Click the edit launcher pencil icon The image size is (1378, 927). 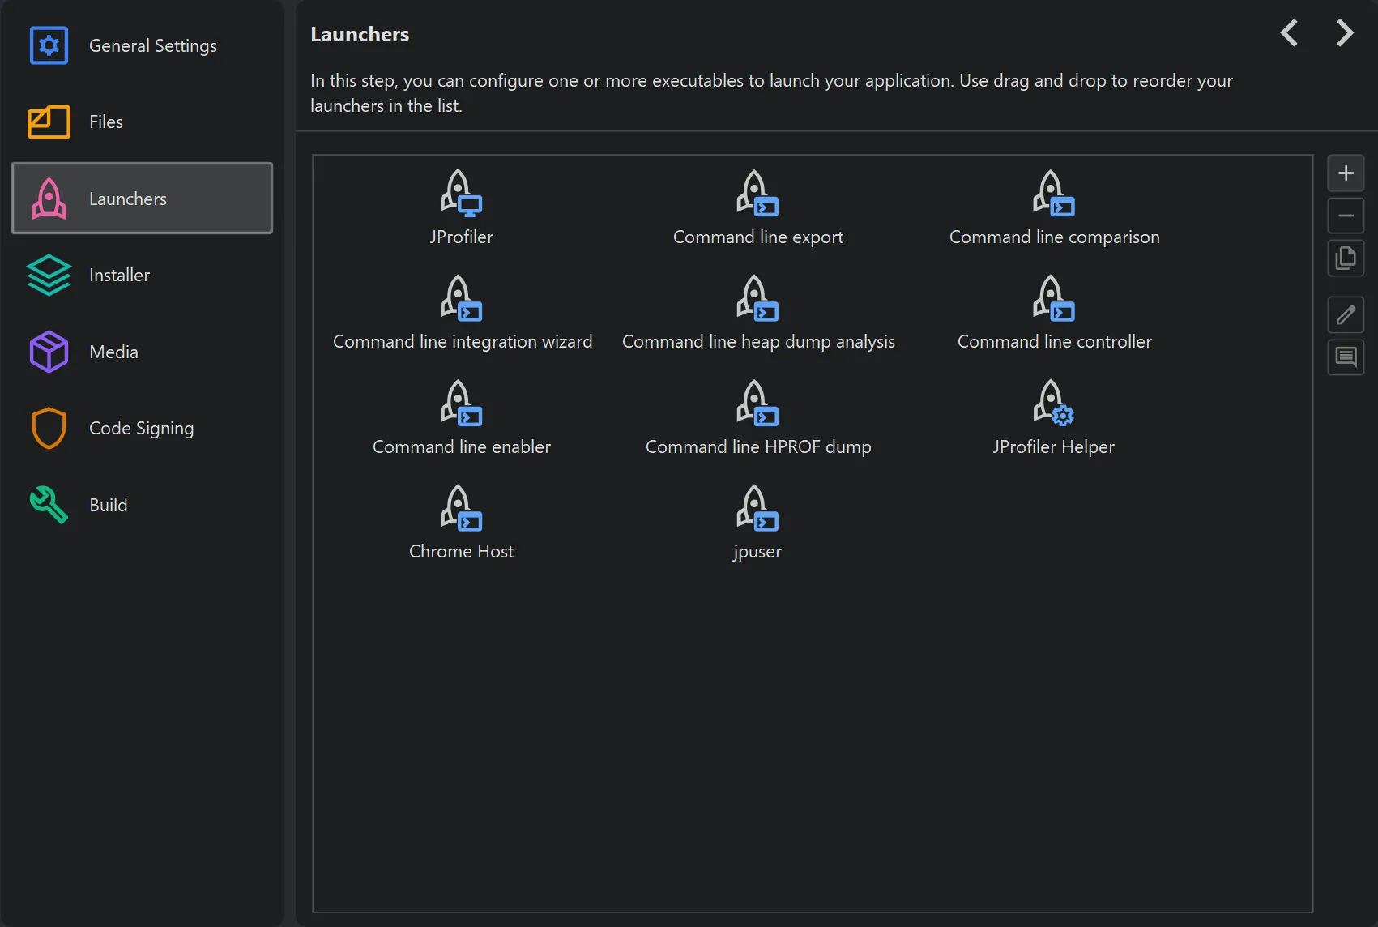(x=1346, y=314)
